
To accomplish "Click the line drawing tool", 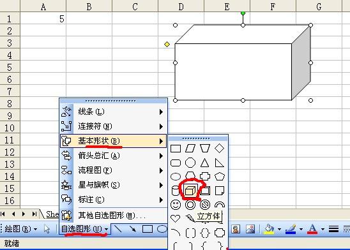I will pyautogui.click(x=118, y=229).
